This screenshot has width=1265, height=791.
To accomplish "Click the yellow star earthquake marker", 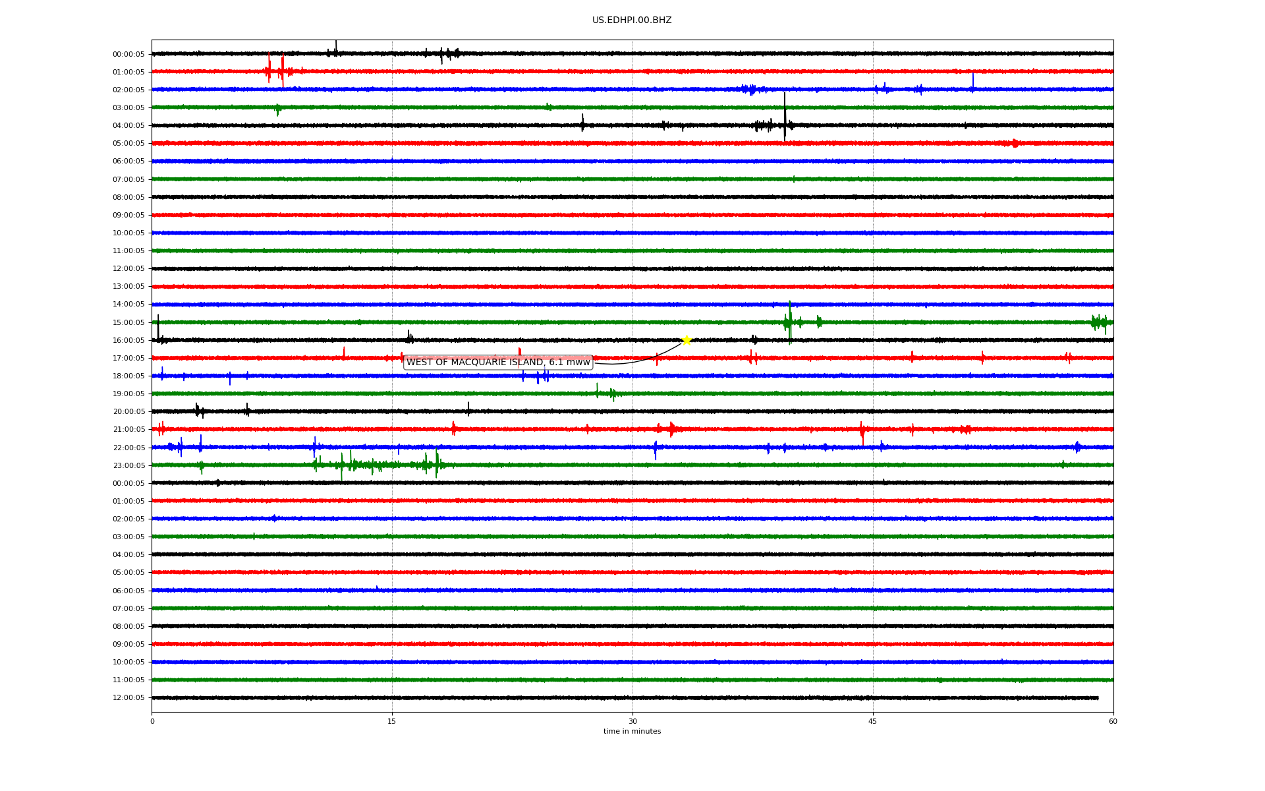I will [x=686, y=340].
